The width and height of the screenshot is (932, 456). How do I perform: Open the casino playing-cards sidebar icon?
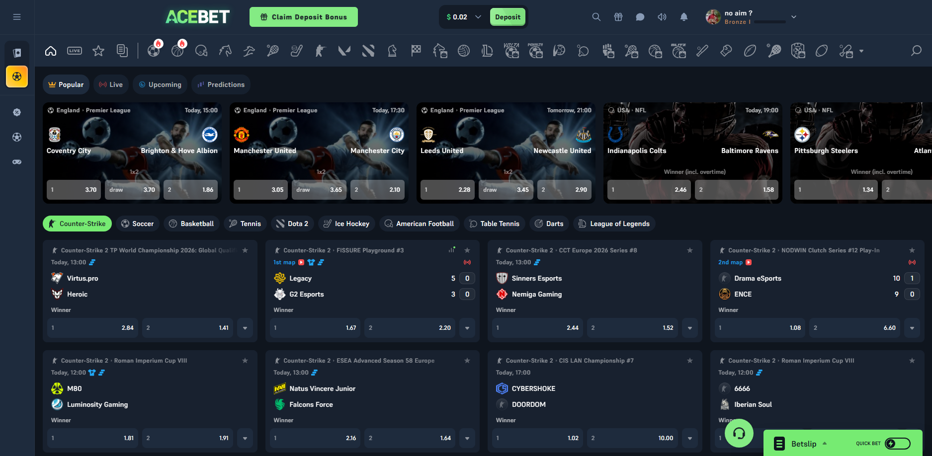[17, 53]
